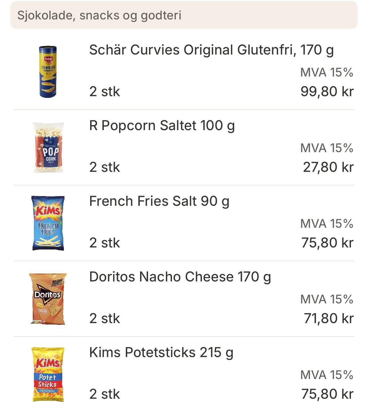This screenshot has height=415, width=368.
Task: Select the 2 stk quantity for Potetsticks
Action: pyautogui.click(x=104, y=394)
